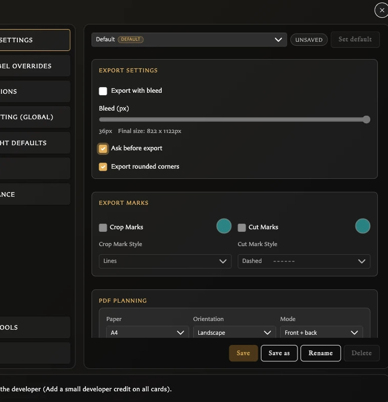Click the Bleed (px) slider handle
Screen dimensions: 388x402
(x=367, y=119)
